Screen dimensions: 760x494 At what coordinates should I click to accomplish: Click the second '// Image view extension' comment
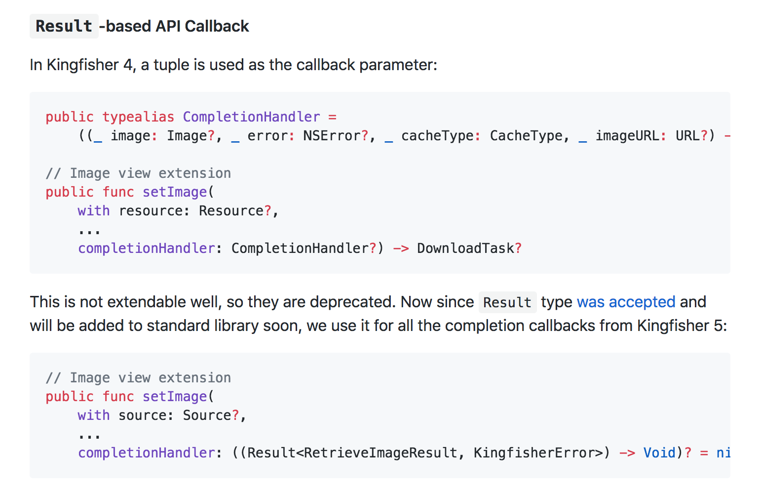tap(138, 378)
